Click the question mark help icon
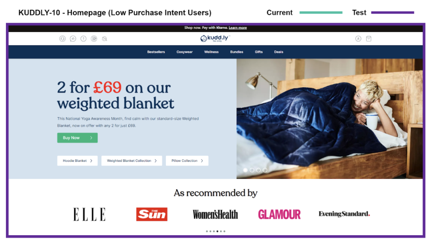 click(x=84, y=39)
